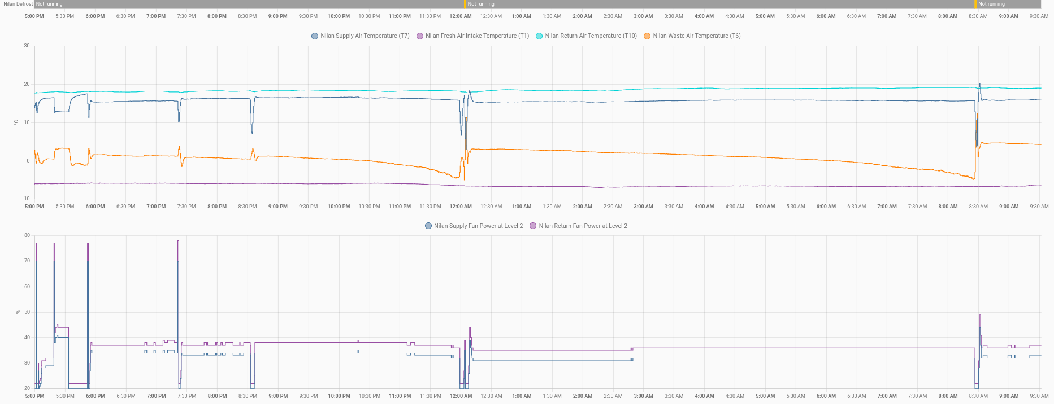
Task: Click the yellow defrost marker at 12:00 AM
Action: point(465,4)
